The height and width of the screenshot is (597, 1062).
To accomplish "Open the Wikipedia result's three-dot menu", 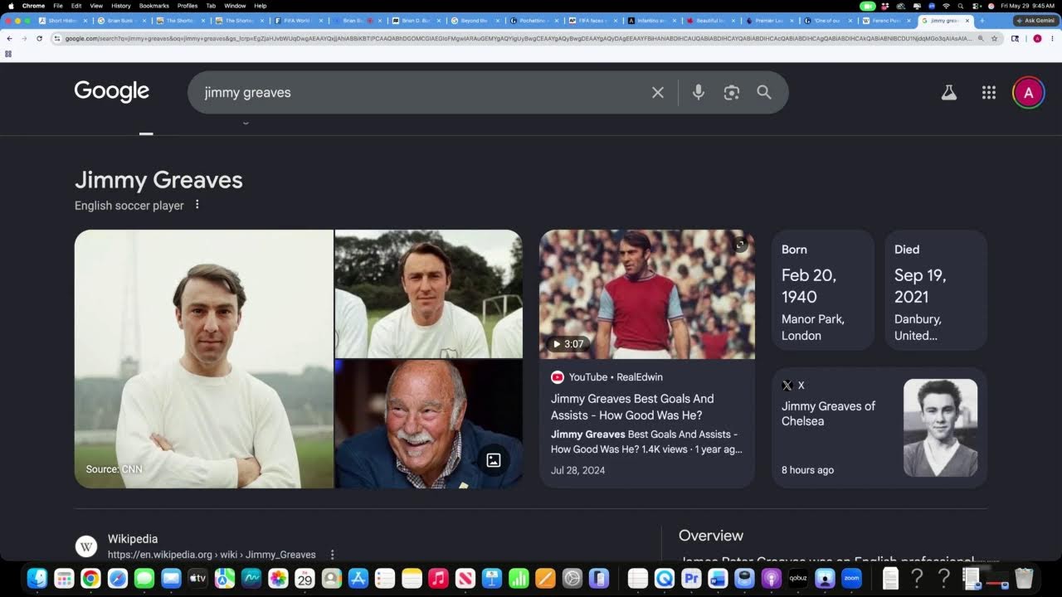I will 332,555.
